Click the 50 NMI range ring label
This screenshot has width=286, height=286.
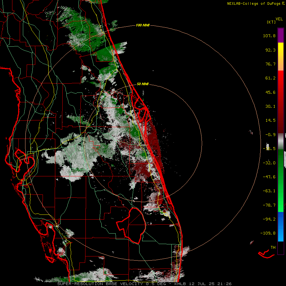coord(143,84)
